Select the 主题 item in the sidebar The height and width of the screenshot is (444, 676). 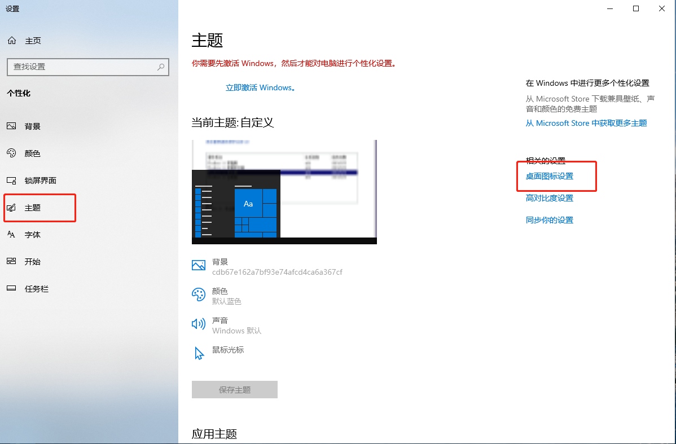click(x=32, y=208)
